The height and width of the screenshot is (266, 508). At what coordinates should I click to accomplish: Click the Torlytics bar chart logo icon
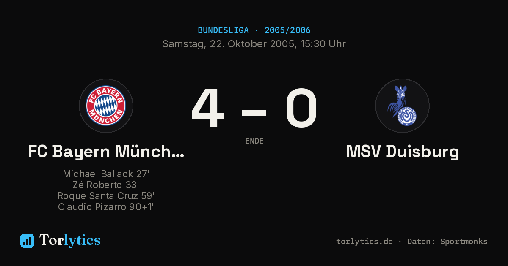pyautogui.click(x=27, y=241)
